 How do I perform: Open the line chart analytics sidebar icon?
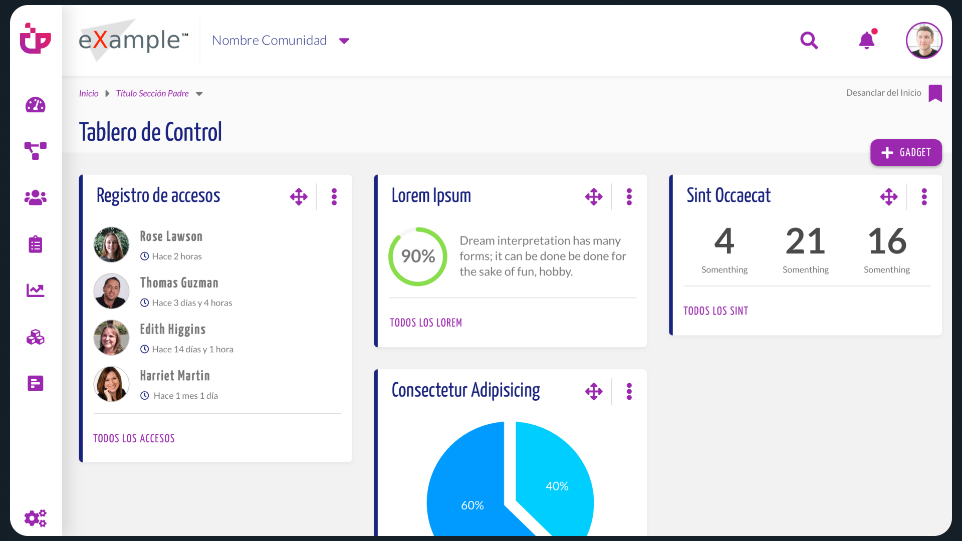35,291
